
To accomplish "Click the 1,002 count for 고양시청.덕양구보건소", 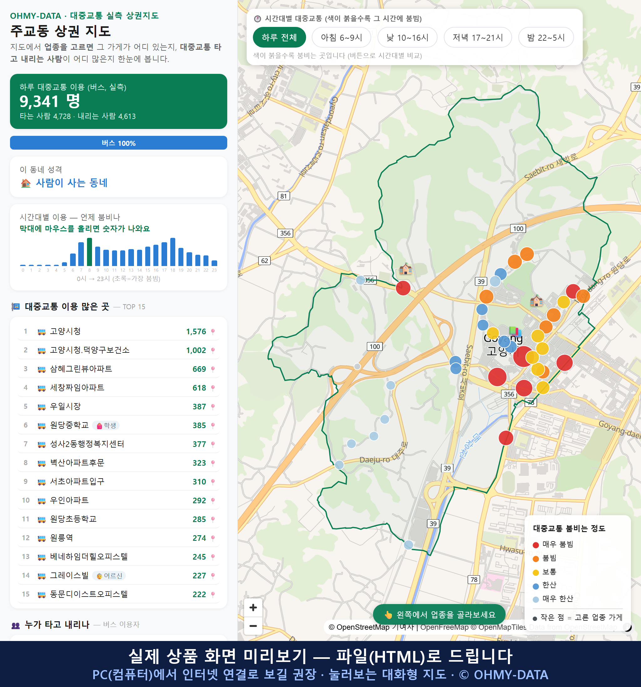I will pyautogui.click(x=196, y=351).
